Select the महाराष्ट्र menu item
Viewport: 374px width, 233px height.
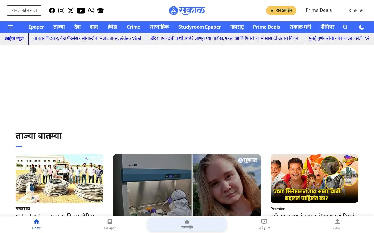(237, 27)
